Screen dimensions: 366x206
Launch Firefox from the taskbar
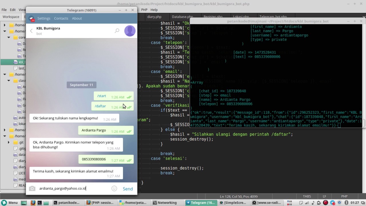(x=33, y=203)
